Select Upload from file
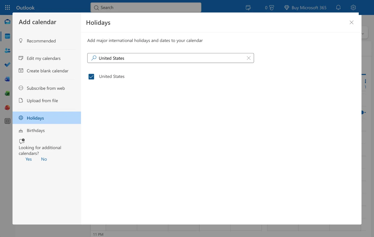The image size is (374, 237). coord(47,101)
